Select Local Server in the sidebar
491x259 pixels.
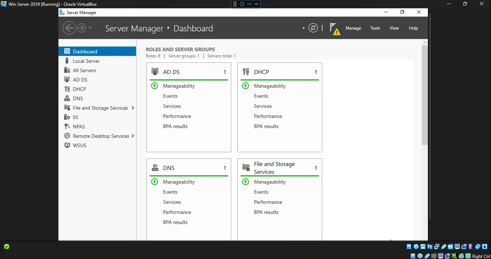tap(97, 61)
